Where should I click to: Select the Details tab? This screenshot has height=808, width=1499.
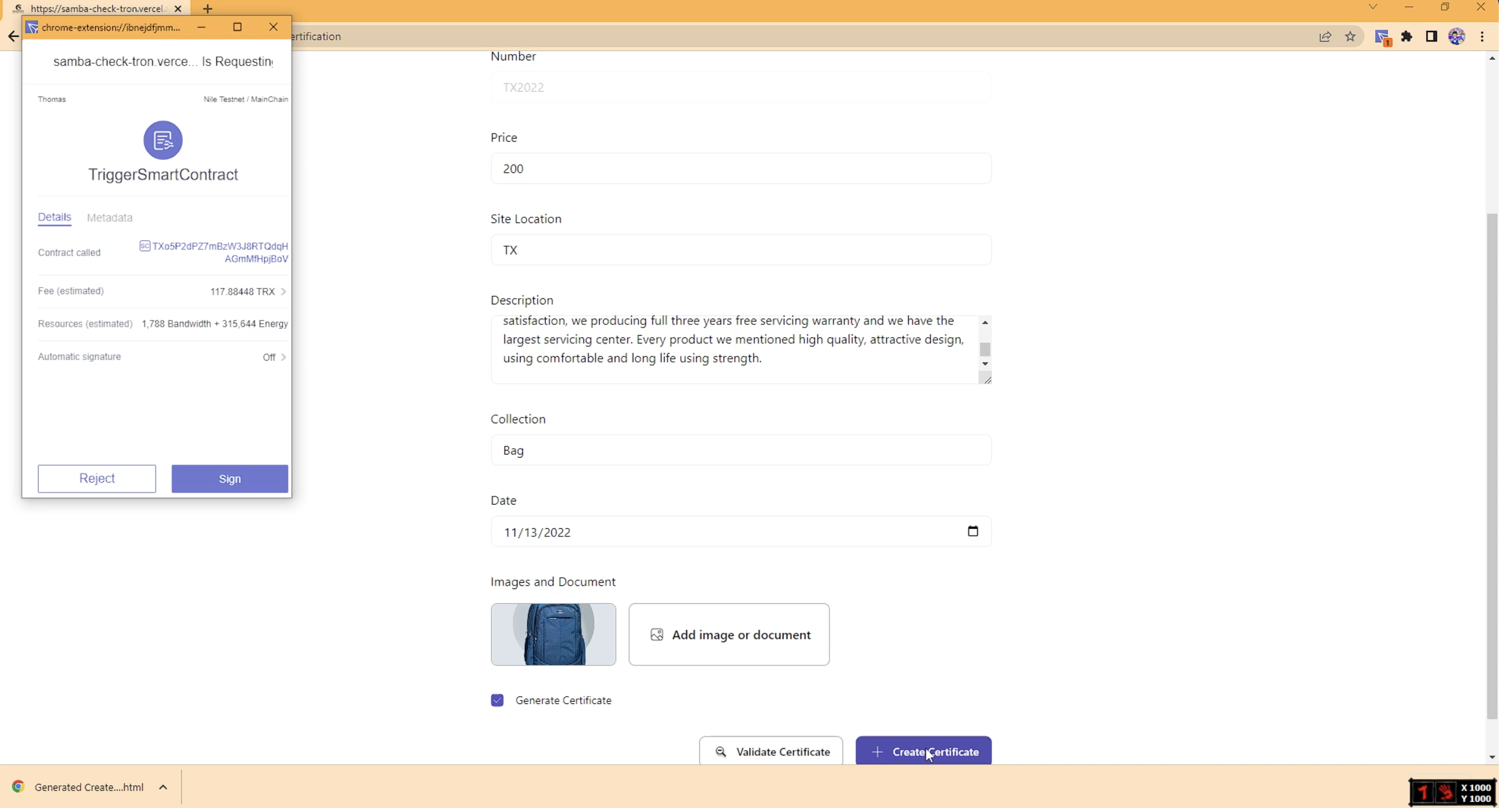[54, 217]
